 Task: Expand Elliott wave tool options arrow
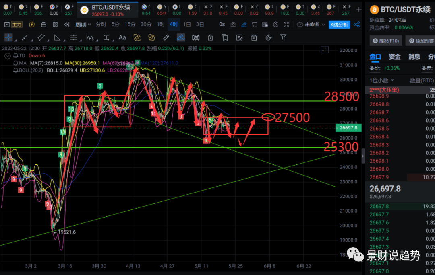pyautogui.click(x=96, y=41)
